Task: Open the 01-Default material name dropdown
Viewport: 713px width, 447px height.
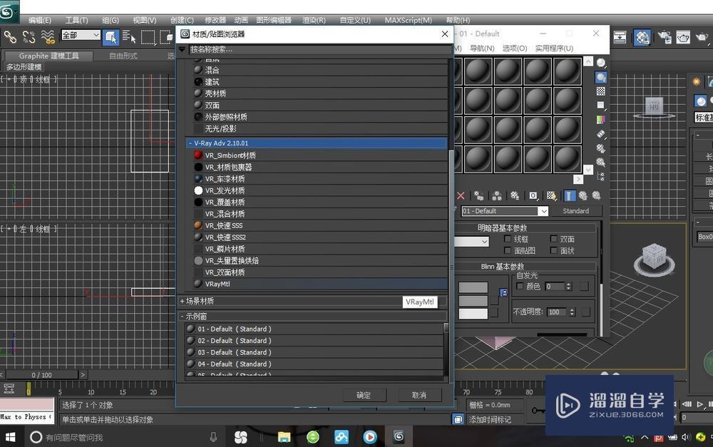Action: pos(544,211)
